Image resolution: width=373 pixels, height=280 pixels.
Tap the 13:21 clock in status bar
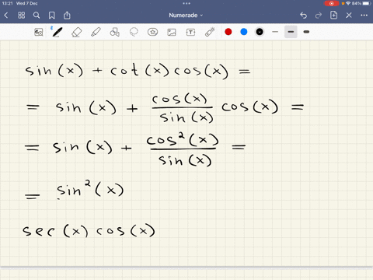click(x=8, y=3)
